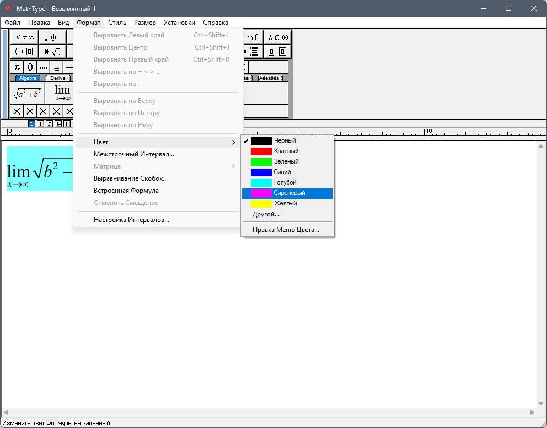Open the fence templates palette (parentheses, brackets)
The image size is (547, 428).
24,52
